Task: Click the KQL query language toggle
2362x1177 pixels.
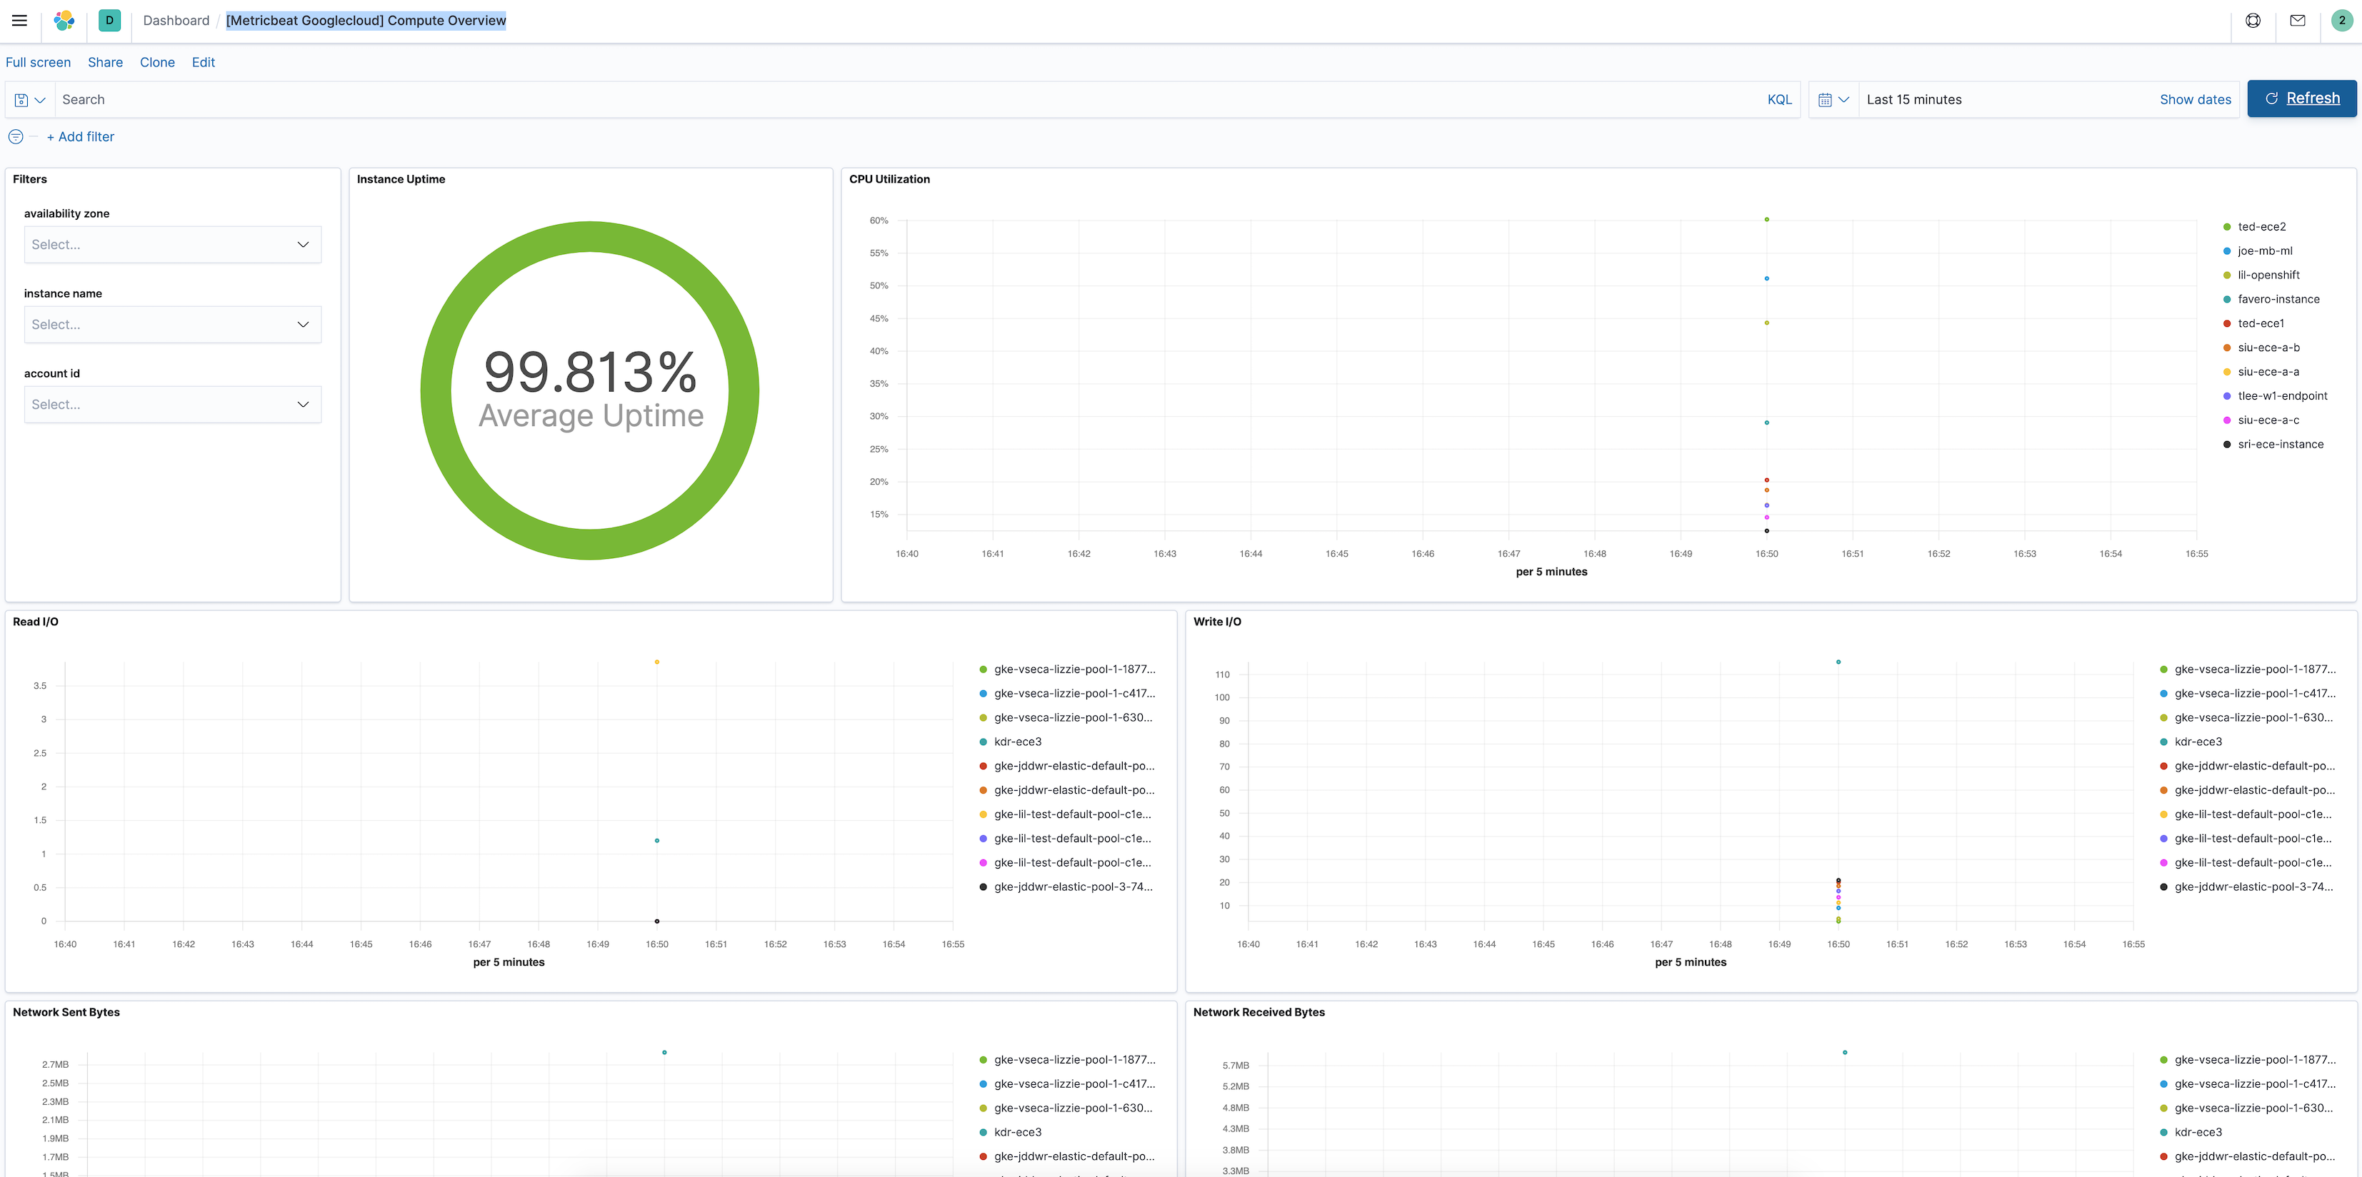Action: [1779, 99]
